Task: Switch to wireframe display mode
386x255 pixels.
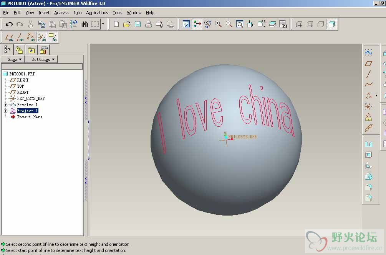Action: 299,24
